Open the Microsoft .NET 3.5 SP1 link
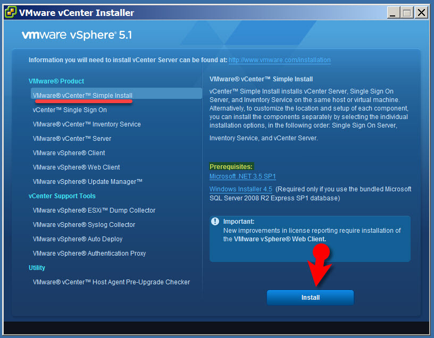 tap(243, 176)
